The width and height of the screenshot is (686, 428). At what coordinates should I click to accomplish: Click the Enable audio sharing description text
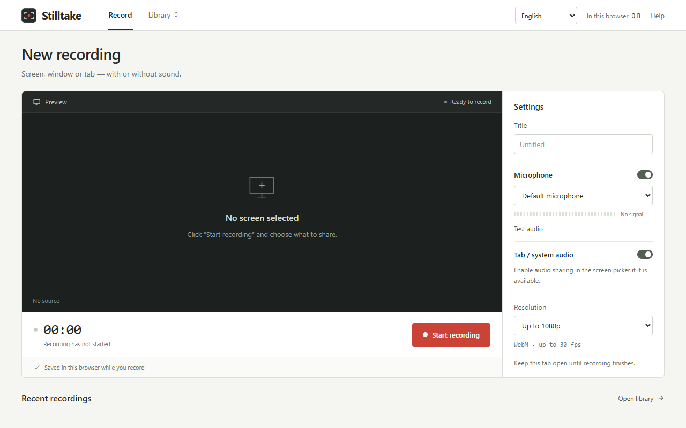(580, 276)
